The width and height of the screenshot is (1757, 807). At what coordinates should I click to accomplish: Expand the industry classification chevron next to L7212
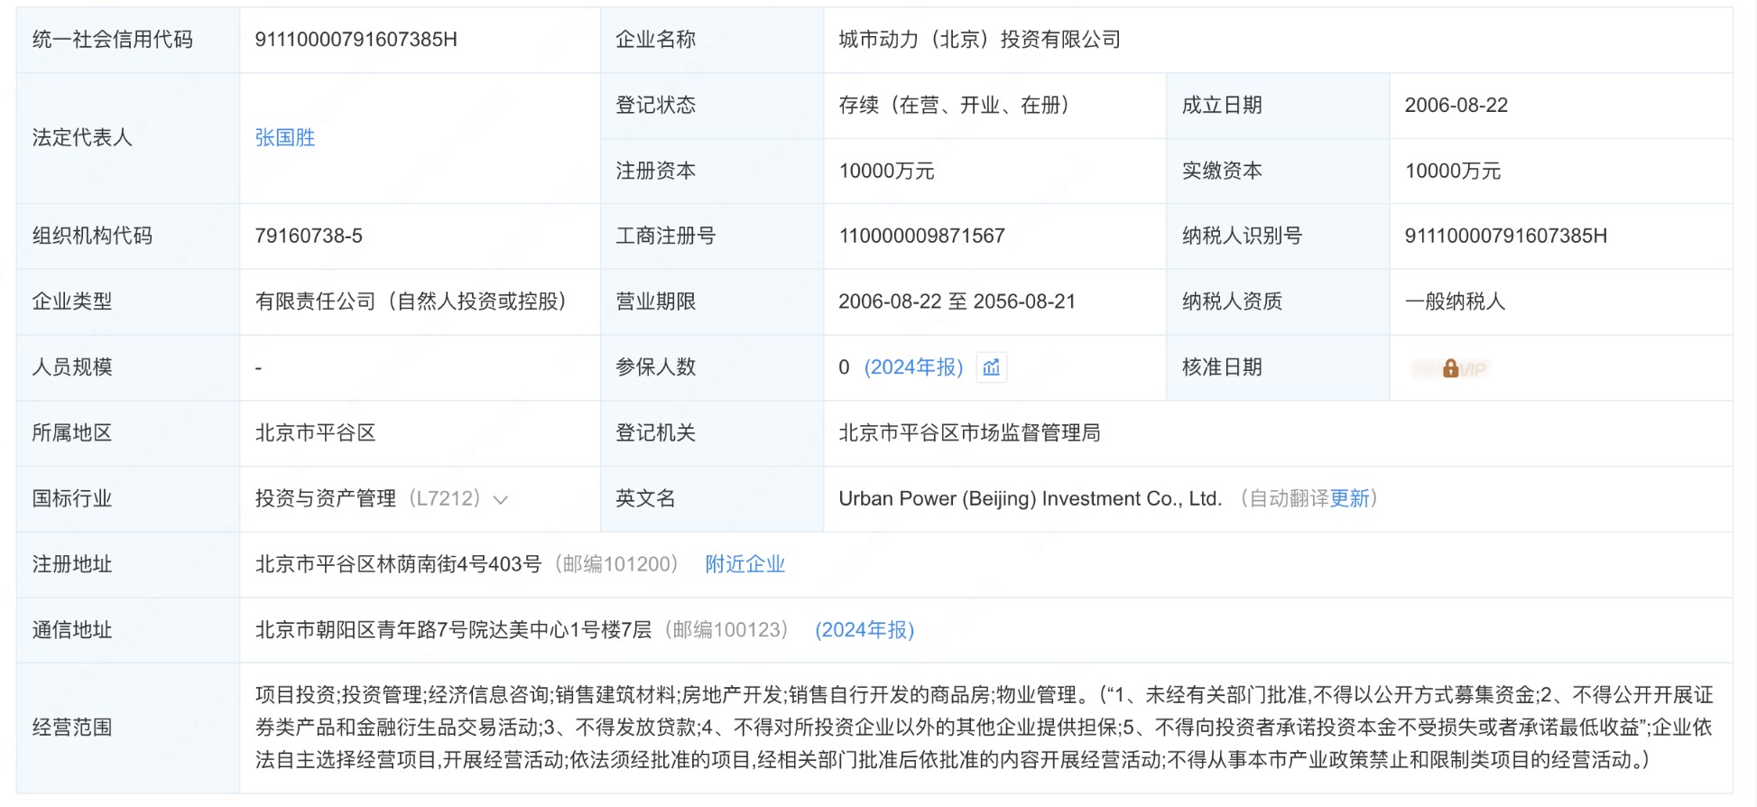501,499
